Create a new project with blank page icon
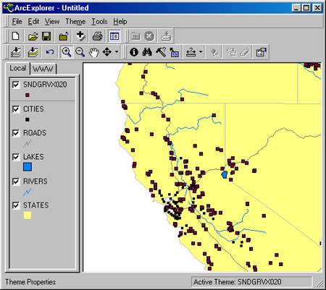 pos(16,36)
